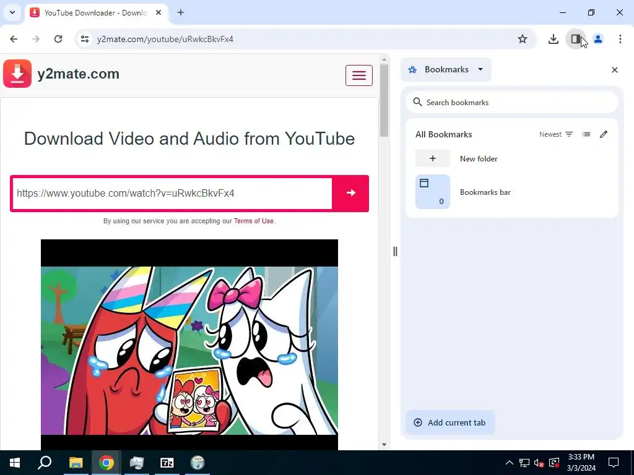Open the tab search dropdown arrow
This screenshot has height=475, width=634.
click(12, 12)
